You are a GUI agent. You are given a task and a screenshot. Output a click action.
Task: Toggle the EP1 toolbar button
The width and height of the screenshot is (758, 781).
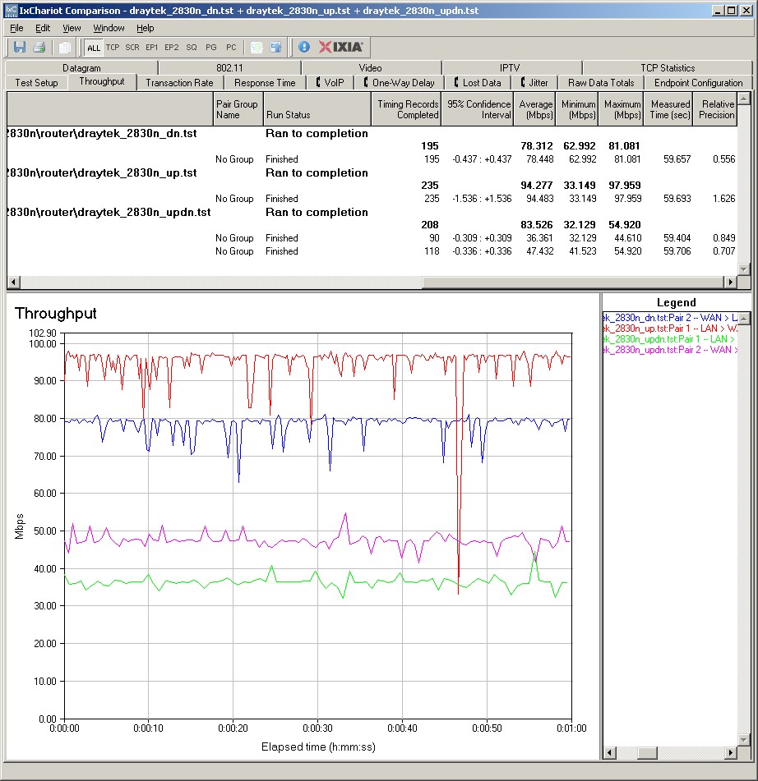click(151, 48)
